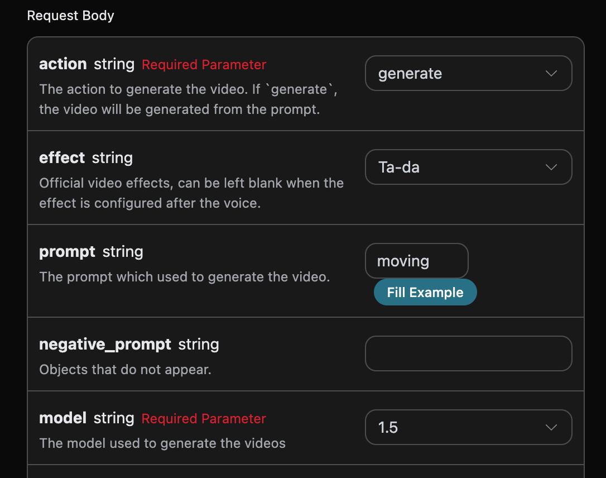Screen dimensions: 606x478
Task: Click the Official video effects description text
Action: click(191, 193)
